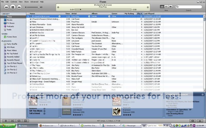
Task: Click the Previous track rewind button
Action: point(6,7)
